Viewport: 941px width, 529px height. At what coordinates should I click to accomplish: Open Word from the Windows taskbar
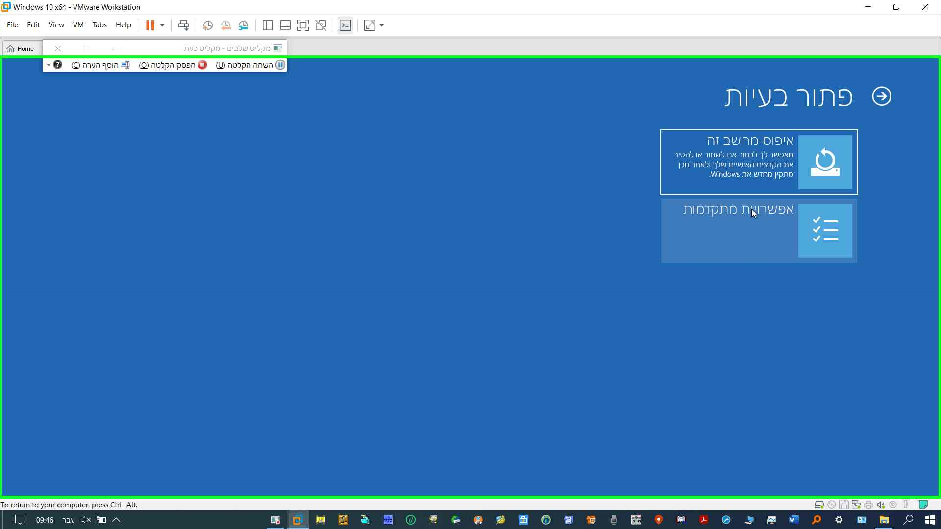coord(794,520)
